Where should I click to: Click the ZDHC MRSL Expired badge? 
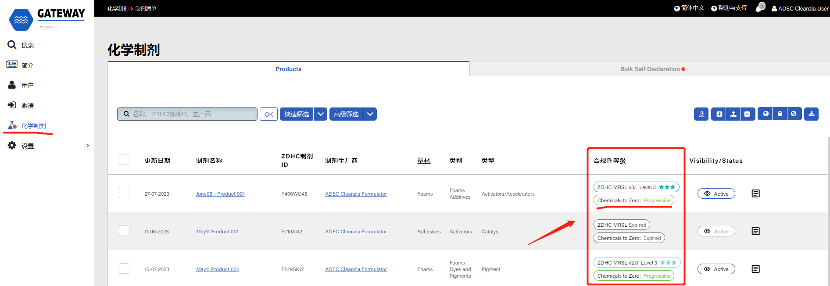[x=622, y=225]
